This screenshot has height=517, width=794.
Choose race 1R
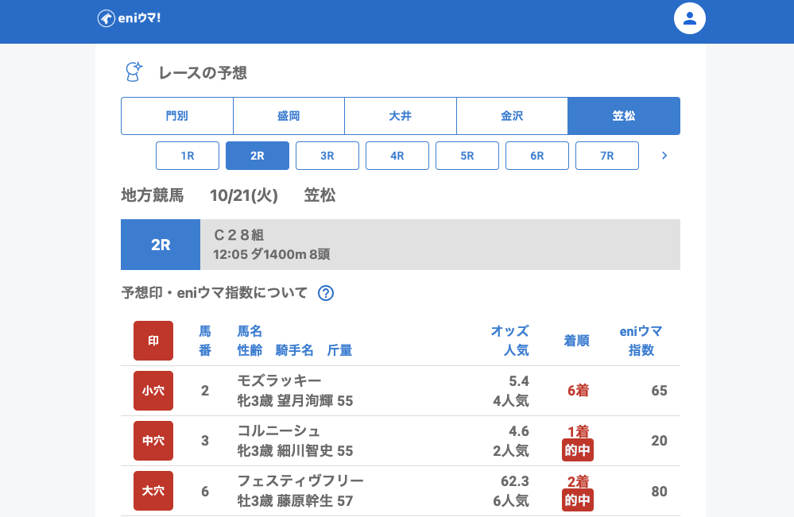[188, 156]
